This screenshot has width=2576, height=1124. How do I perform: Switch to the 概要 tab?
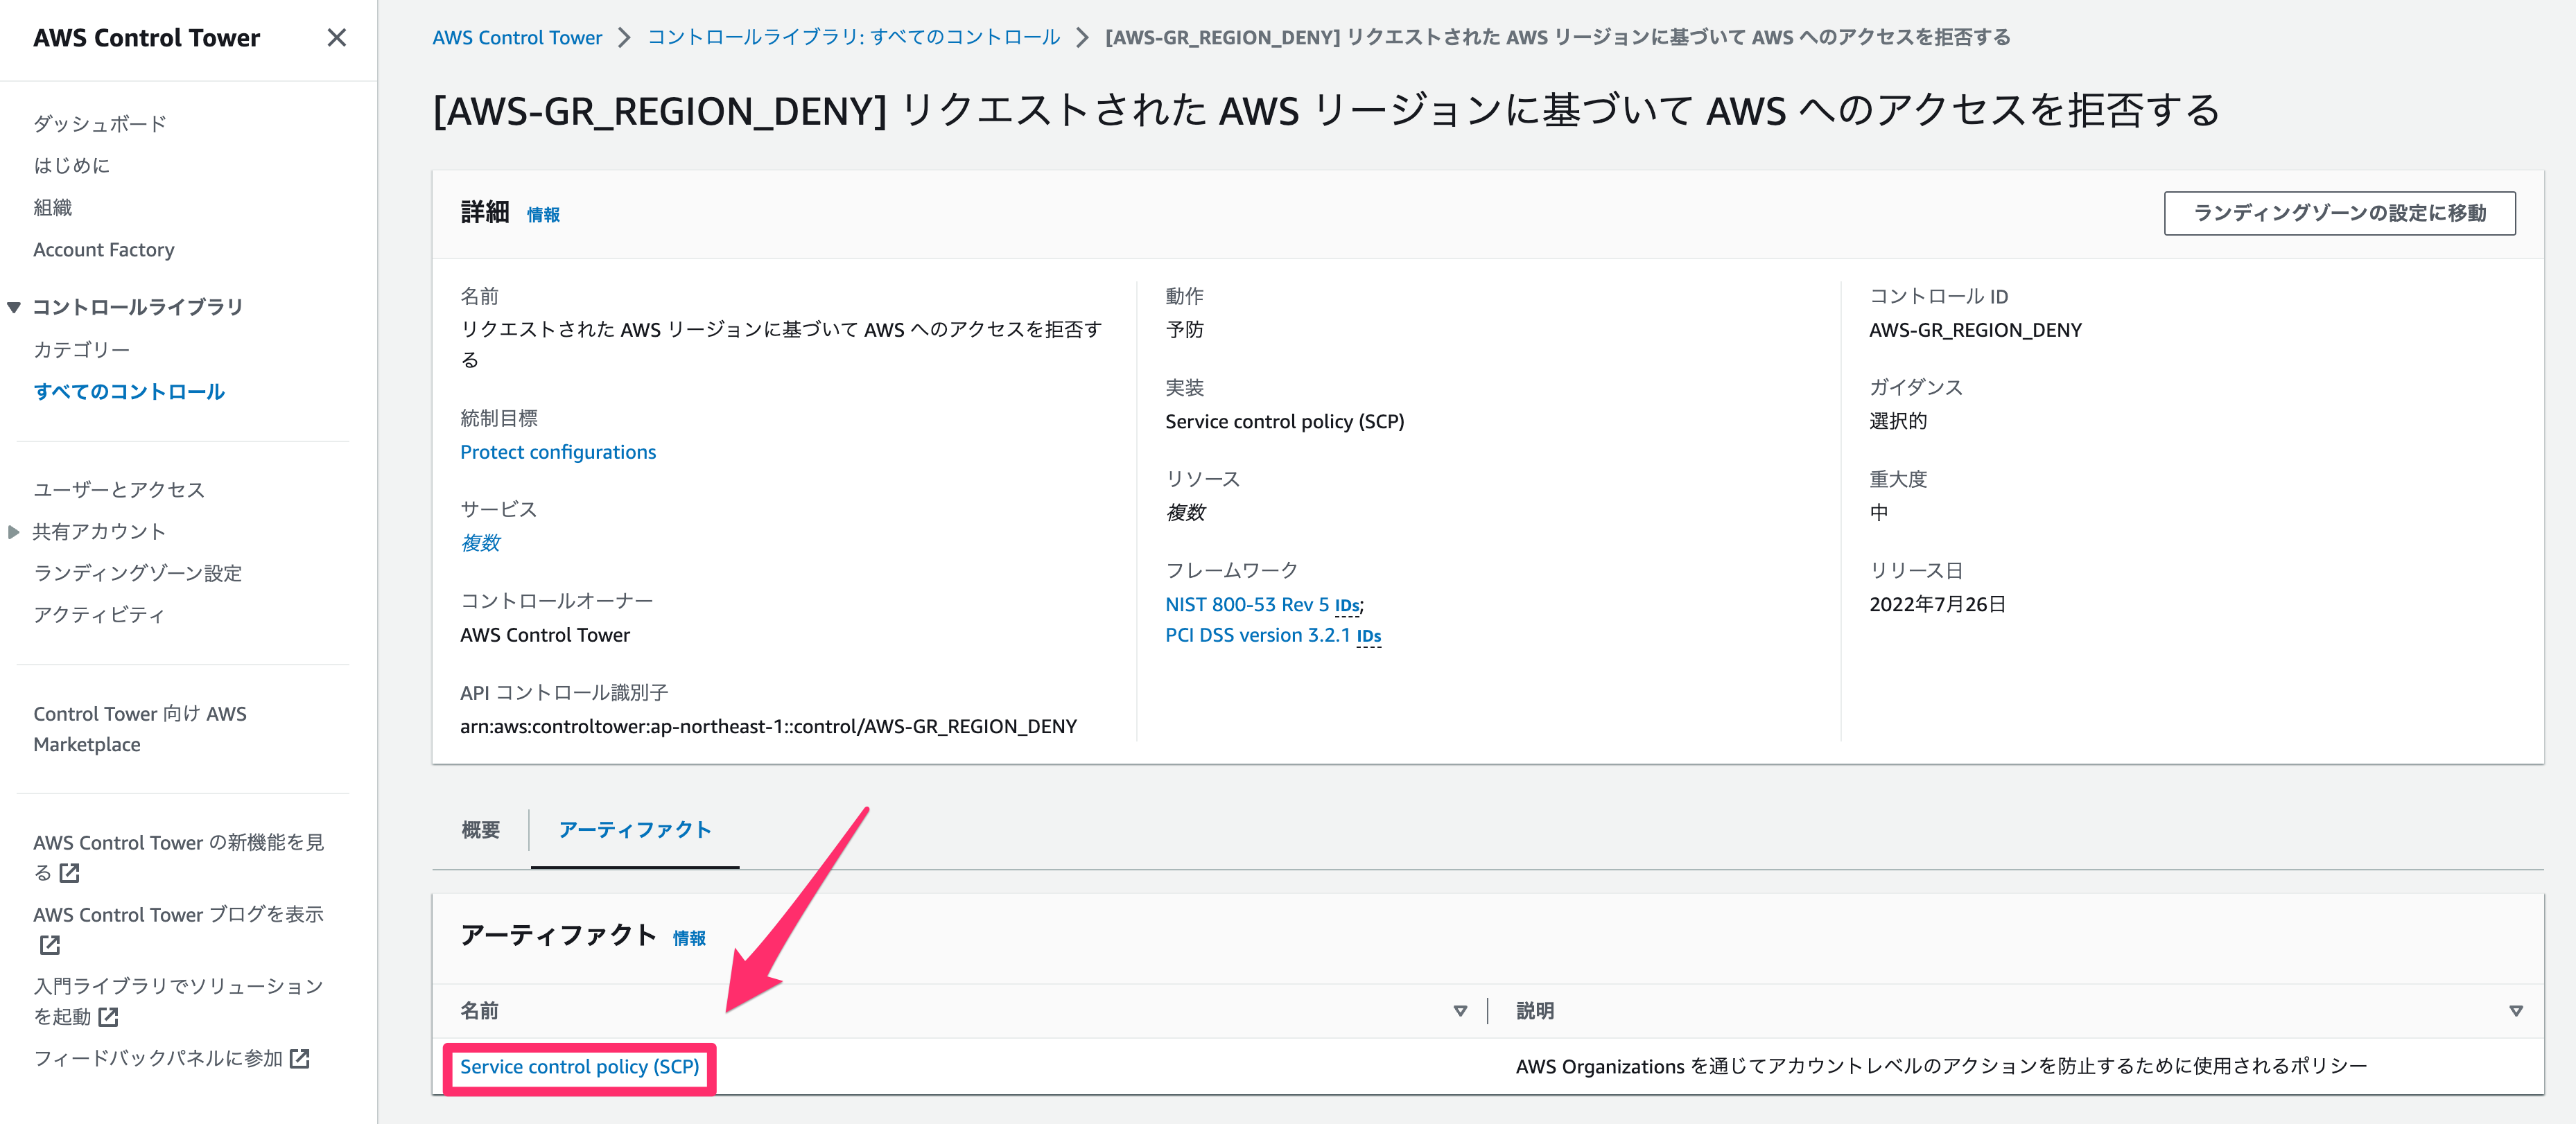(480, 830)
